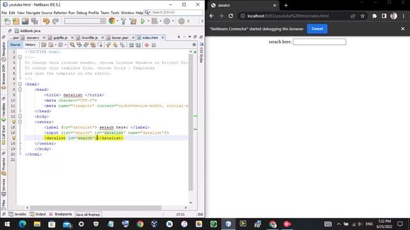Screen dimensions: 410x230
Task: Open Chrome profile avatar
Action: coord(393,16)
